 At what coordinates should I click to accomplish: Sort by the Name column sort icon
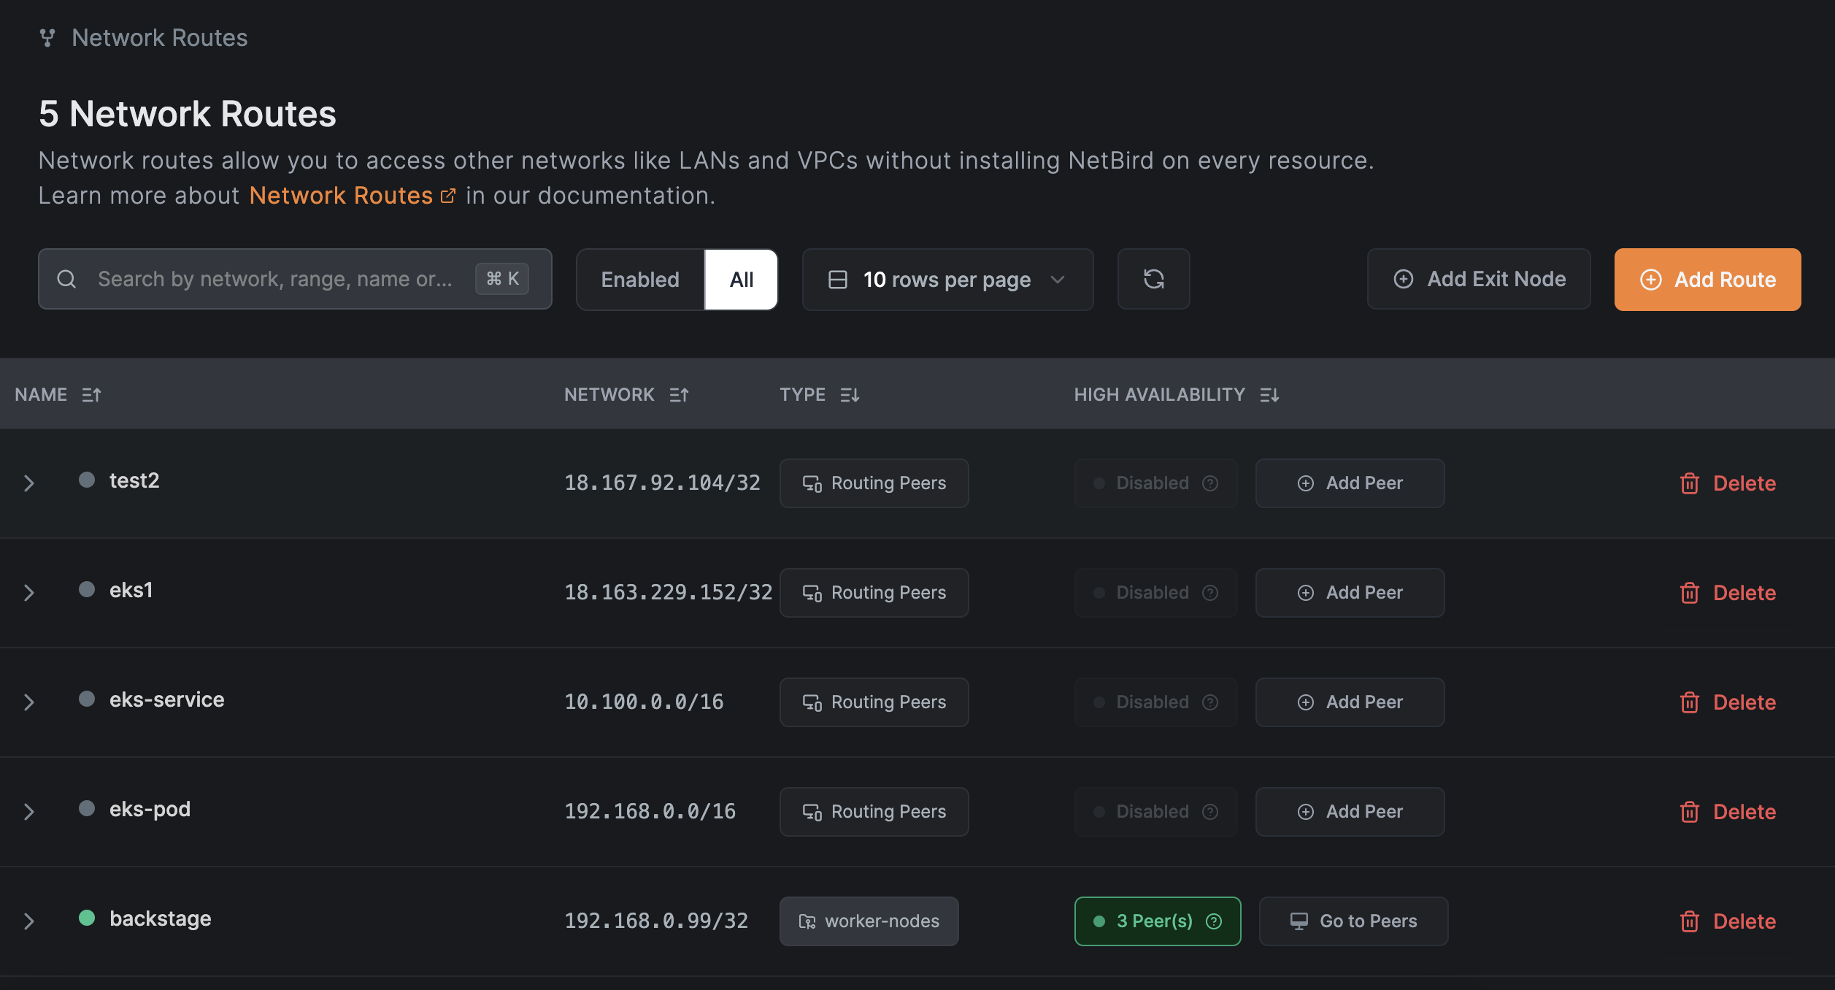pyautogui.click(x=91, y=395)
